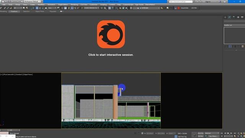Viewport: 245px width, 138px height.
Task: Click Select and Link tool
Action: click(5, 8)
